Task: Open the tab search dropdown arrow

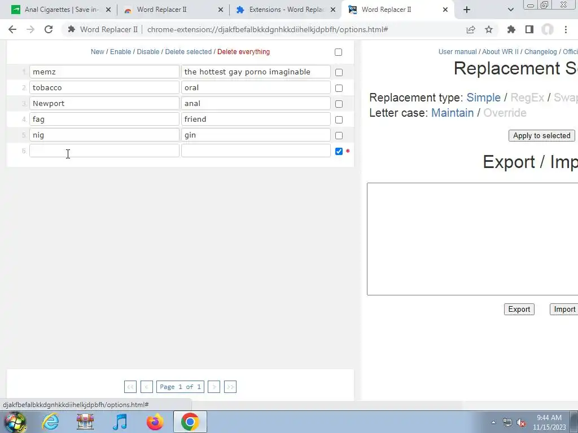Action: click(x=510, y=10)
